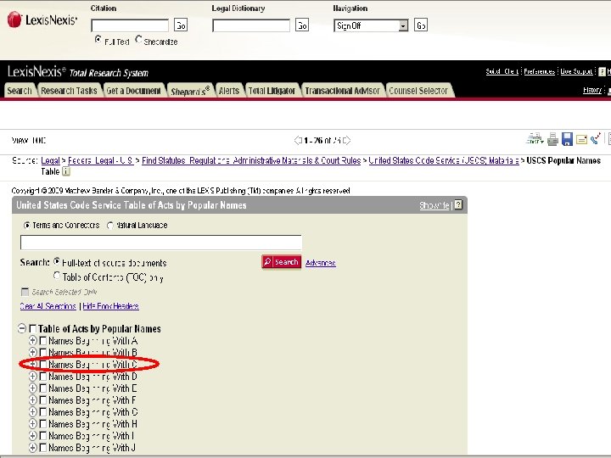The height and width of the screenshot is (458, 611).
Task: Click the gray printer Print icon
Action: 552,139
